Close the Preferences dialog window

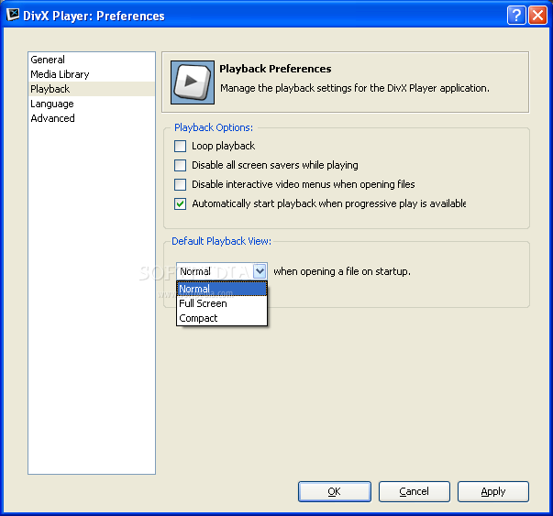[x=537, y=16]
